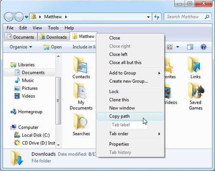The height and width of the screenshot is (171, 215).
Task: Select Computer in navigation pane
Action: click(x=25, y=127)
